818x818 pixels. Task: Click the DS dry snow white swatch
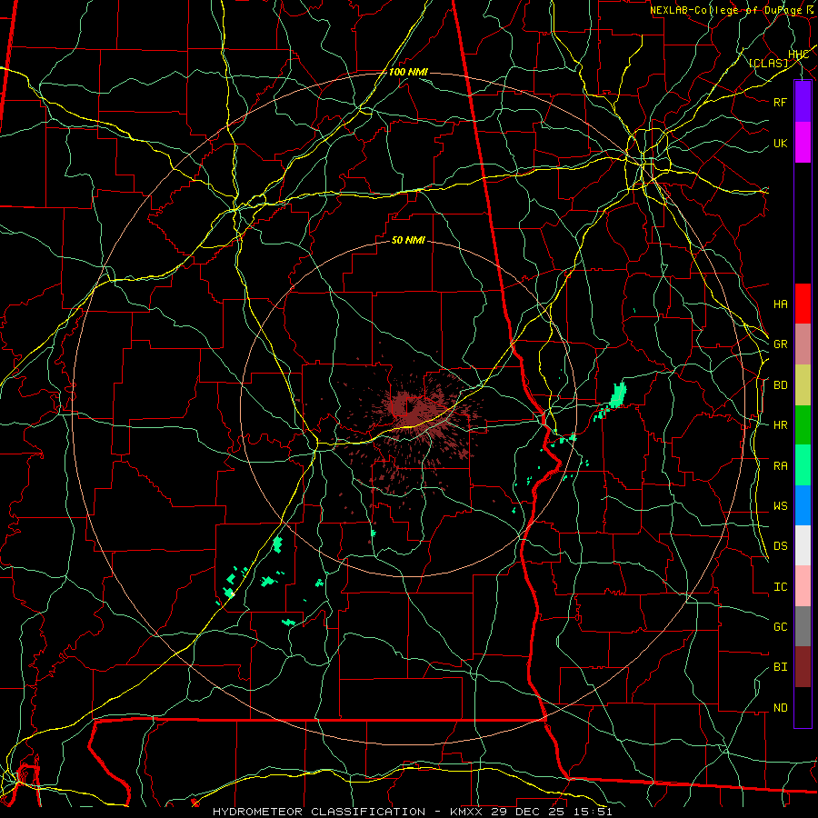pos(803,545)
